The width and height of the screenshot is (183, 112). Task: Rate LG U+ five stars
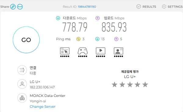[145, 85]
